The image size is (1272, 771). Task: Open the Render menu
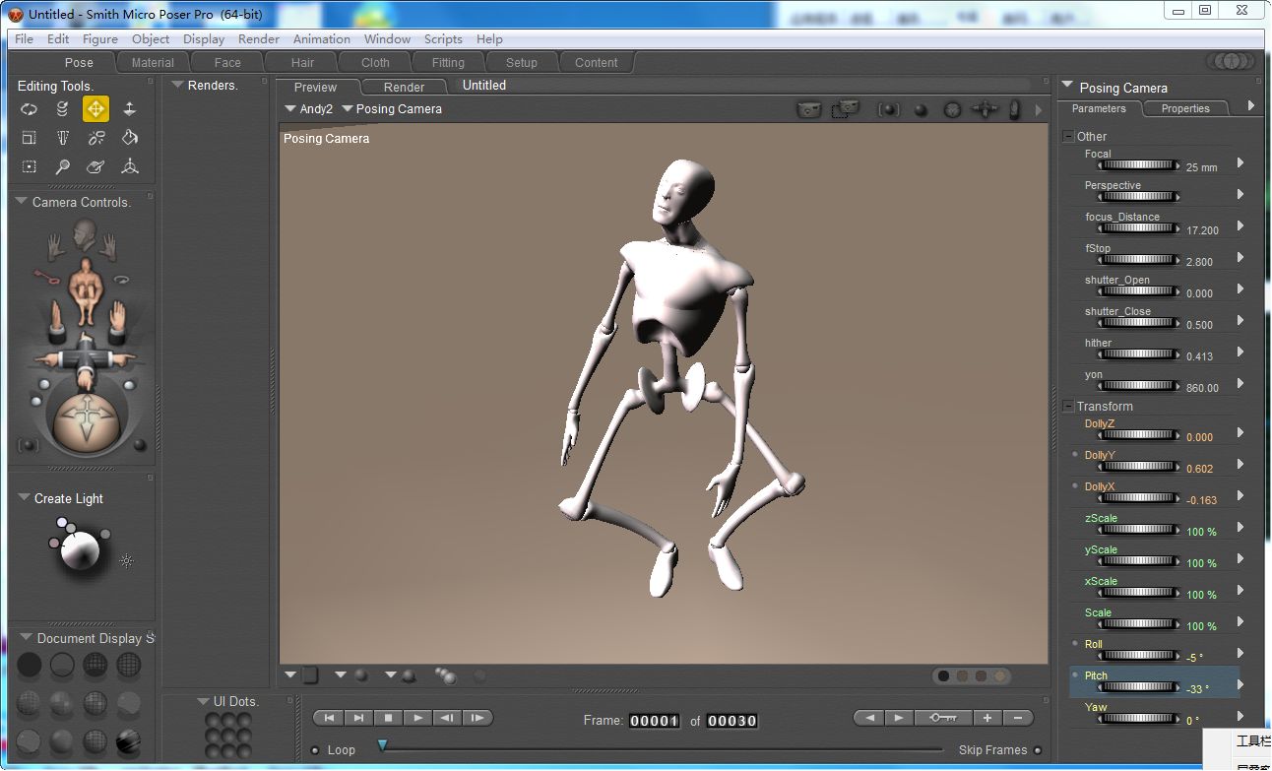point(258,39)
